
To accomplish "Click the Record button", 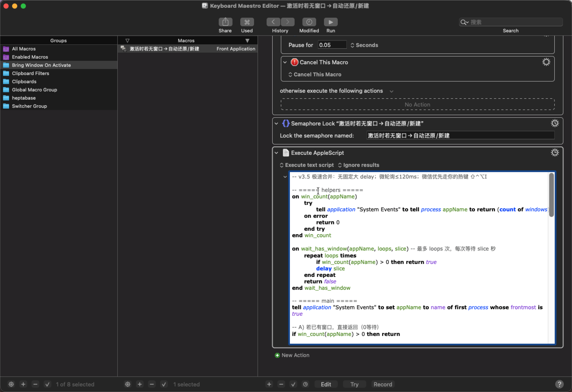I will (383, 384).
